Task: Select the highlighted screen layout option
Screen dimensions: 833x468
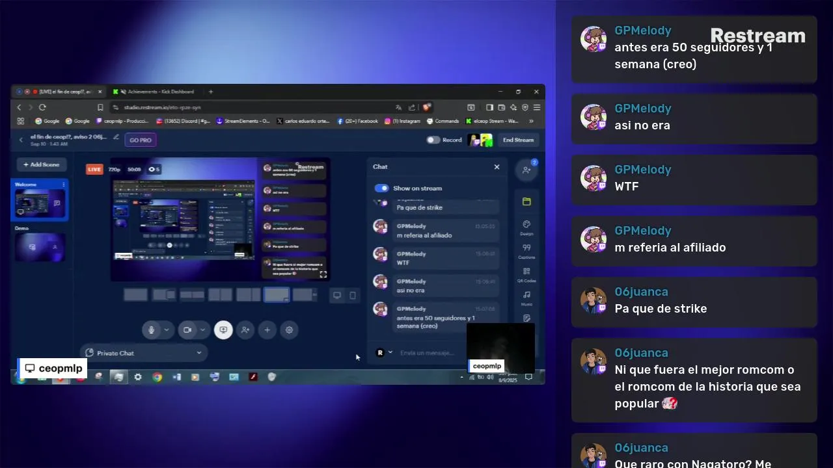Action: tap(277, 295)
